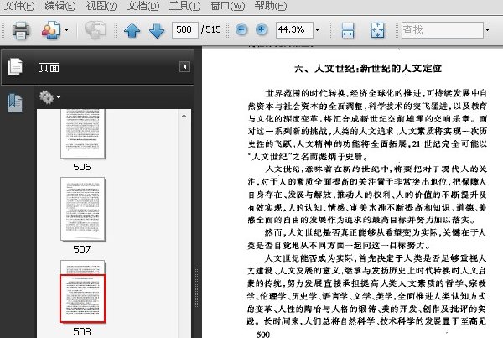Click the greyed globe share icon

coord(96,30)
